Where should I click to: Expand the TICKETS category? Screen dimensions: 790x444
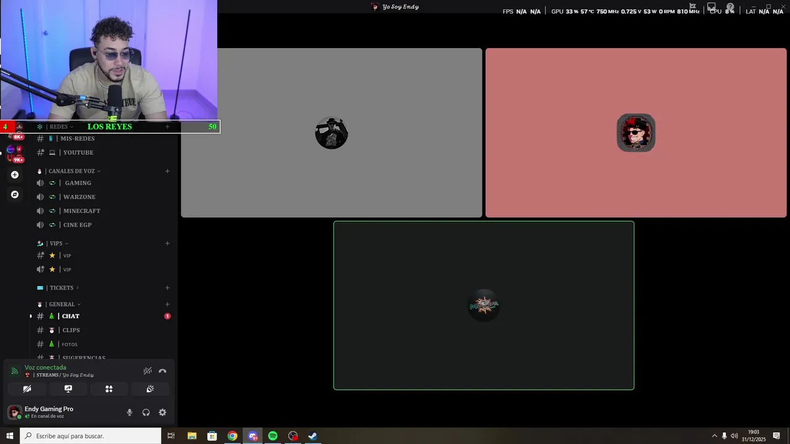click(58, 287)
